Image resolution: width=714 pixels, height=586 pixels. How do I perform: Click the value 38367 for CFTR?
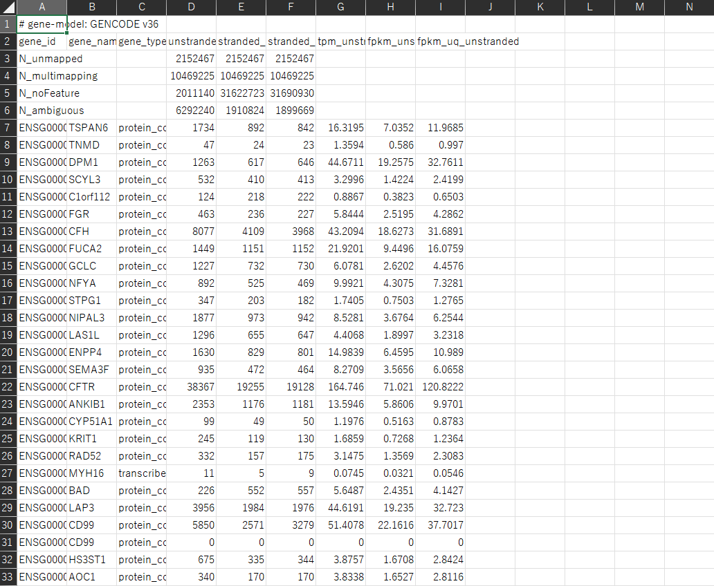191,387
